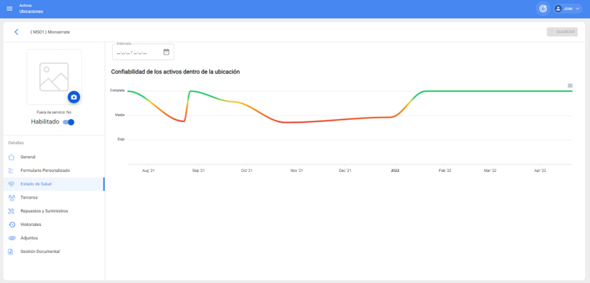The height and width of the screenshot is (283, 590).
Task: Toggle the Habilitado switch
Action: point(69,122)
